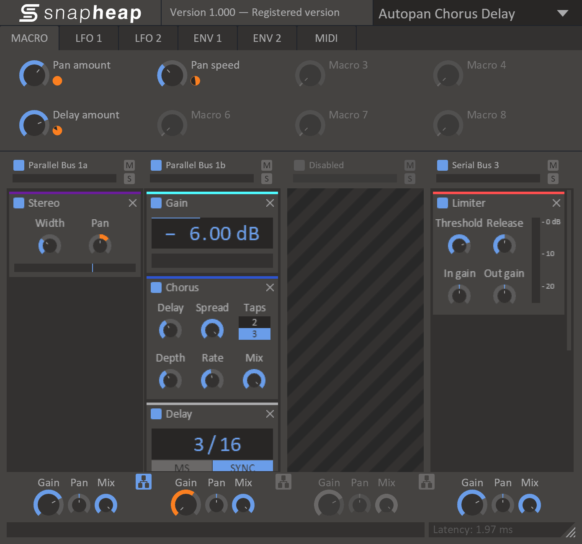Set Chorus taps to 2
The width and height of the screenshot is (582, 544).
254,322
